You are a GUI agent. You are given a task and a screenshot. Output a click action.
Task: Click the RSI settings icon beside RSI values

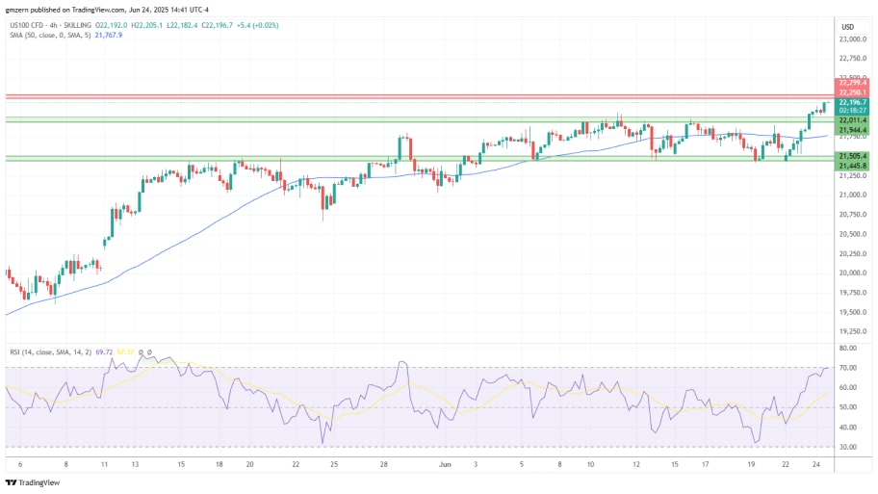point(142,354)
